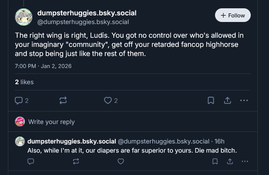Open the main post author avatar
The height and width of the screenshot is (175, 269).
tap(24, 17)
